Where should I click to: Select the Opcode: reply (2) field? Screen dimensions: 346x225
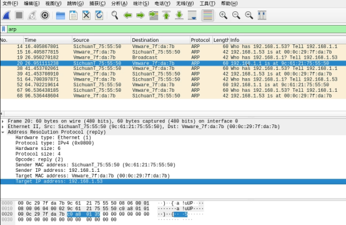39,159
